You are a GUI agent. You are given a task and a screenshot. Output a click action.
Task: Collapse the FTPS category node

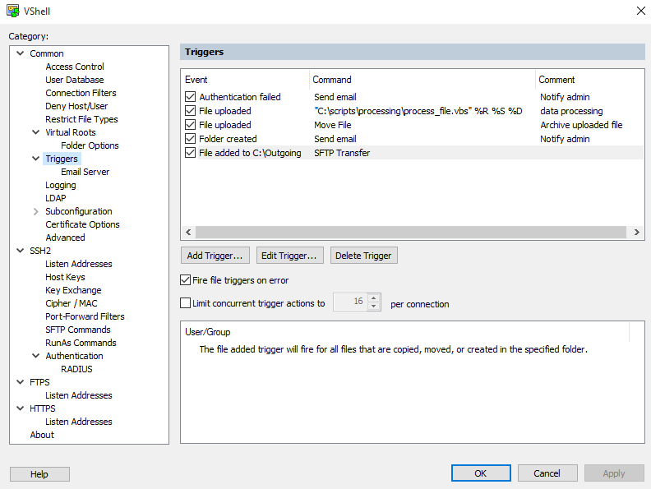20,382
